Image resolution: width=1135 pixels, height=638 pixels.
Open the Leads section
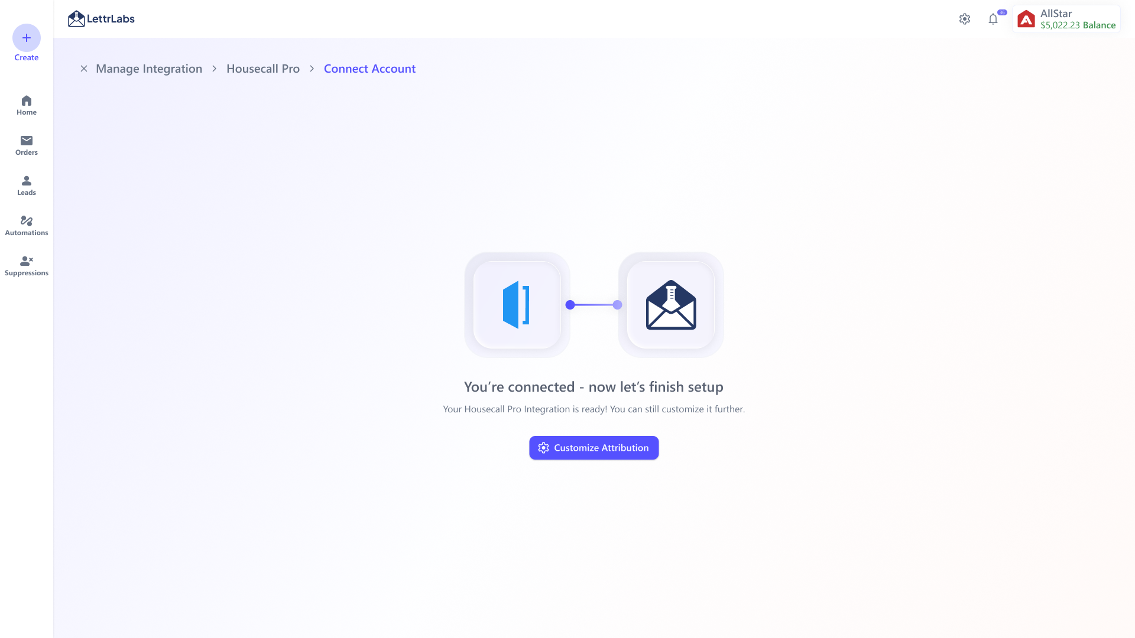[27, 185]
